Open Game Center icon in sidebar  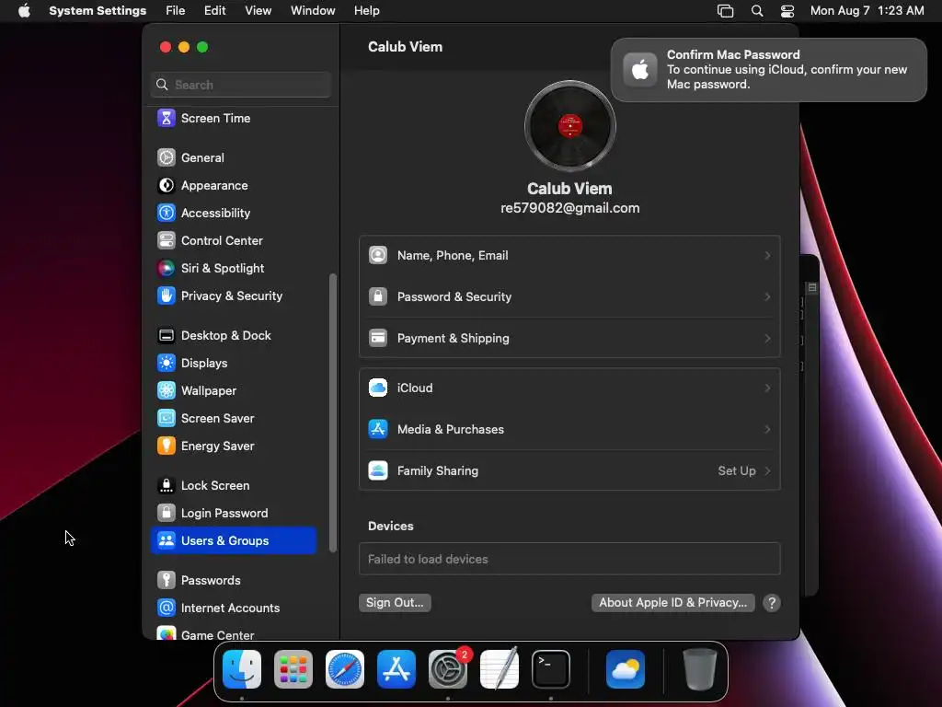pyautogui.click(x=166, y=633)
